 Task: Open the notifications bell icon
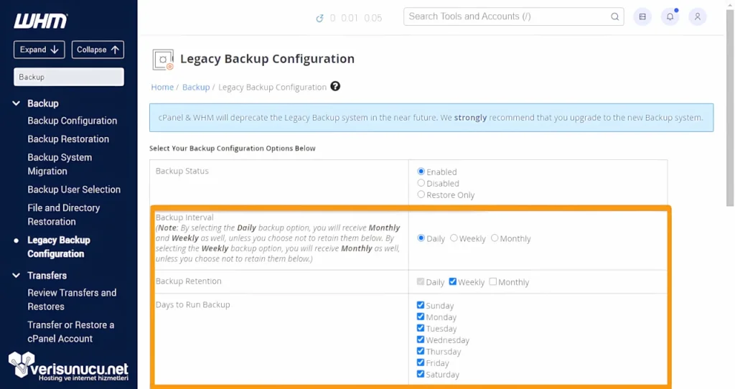coord(670,17)
